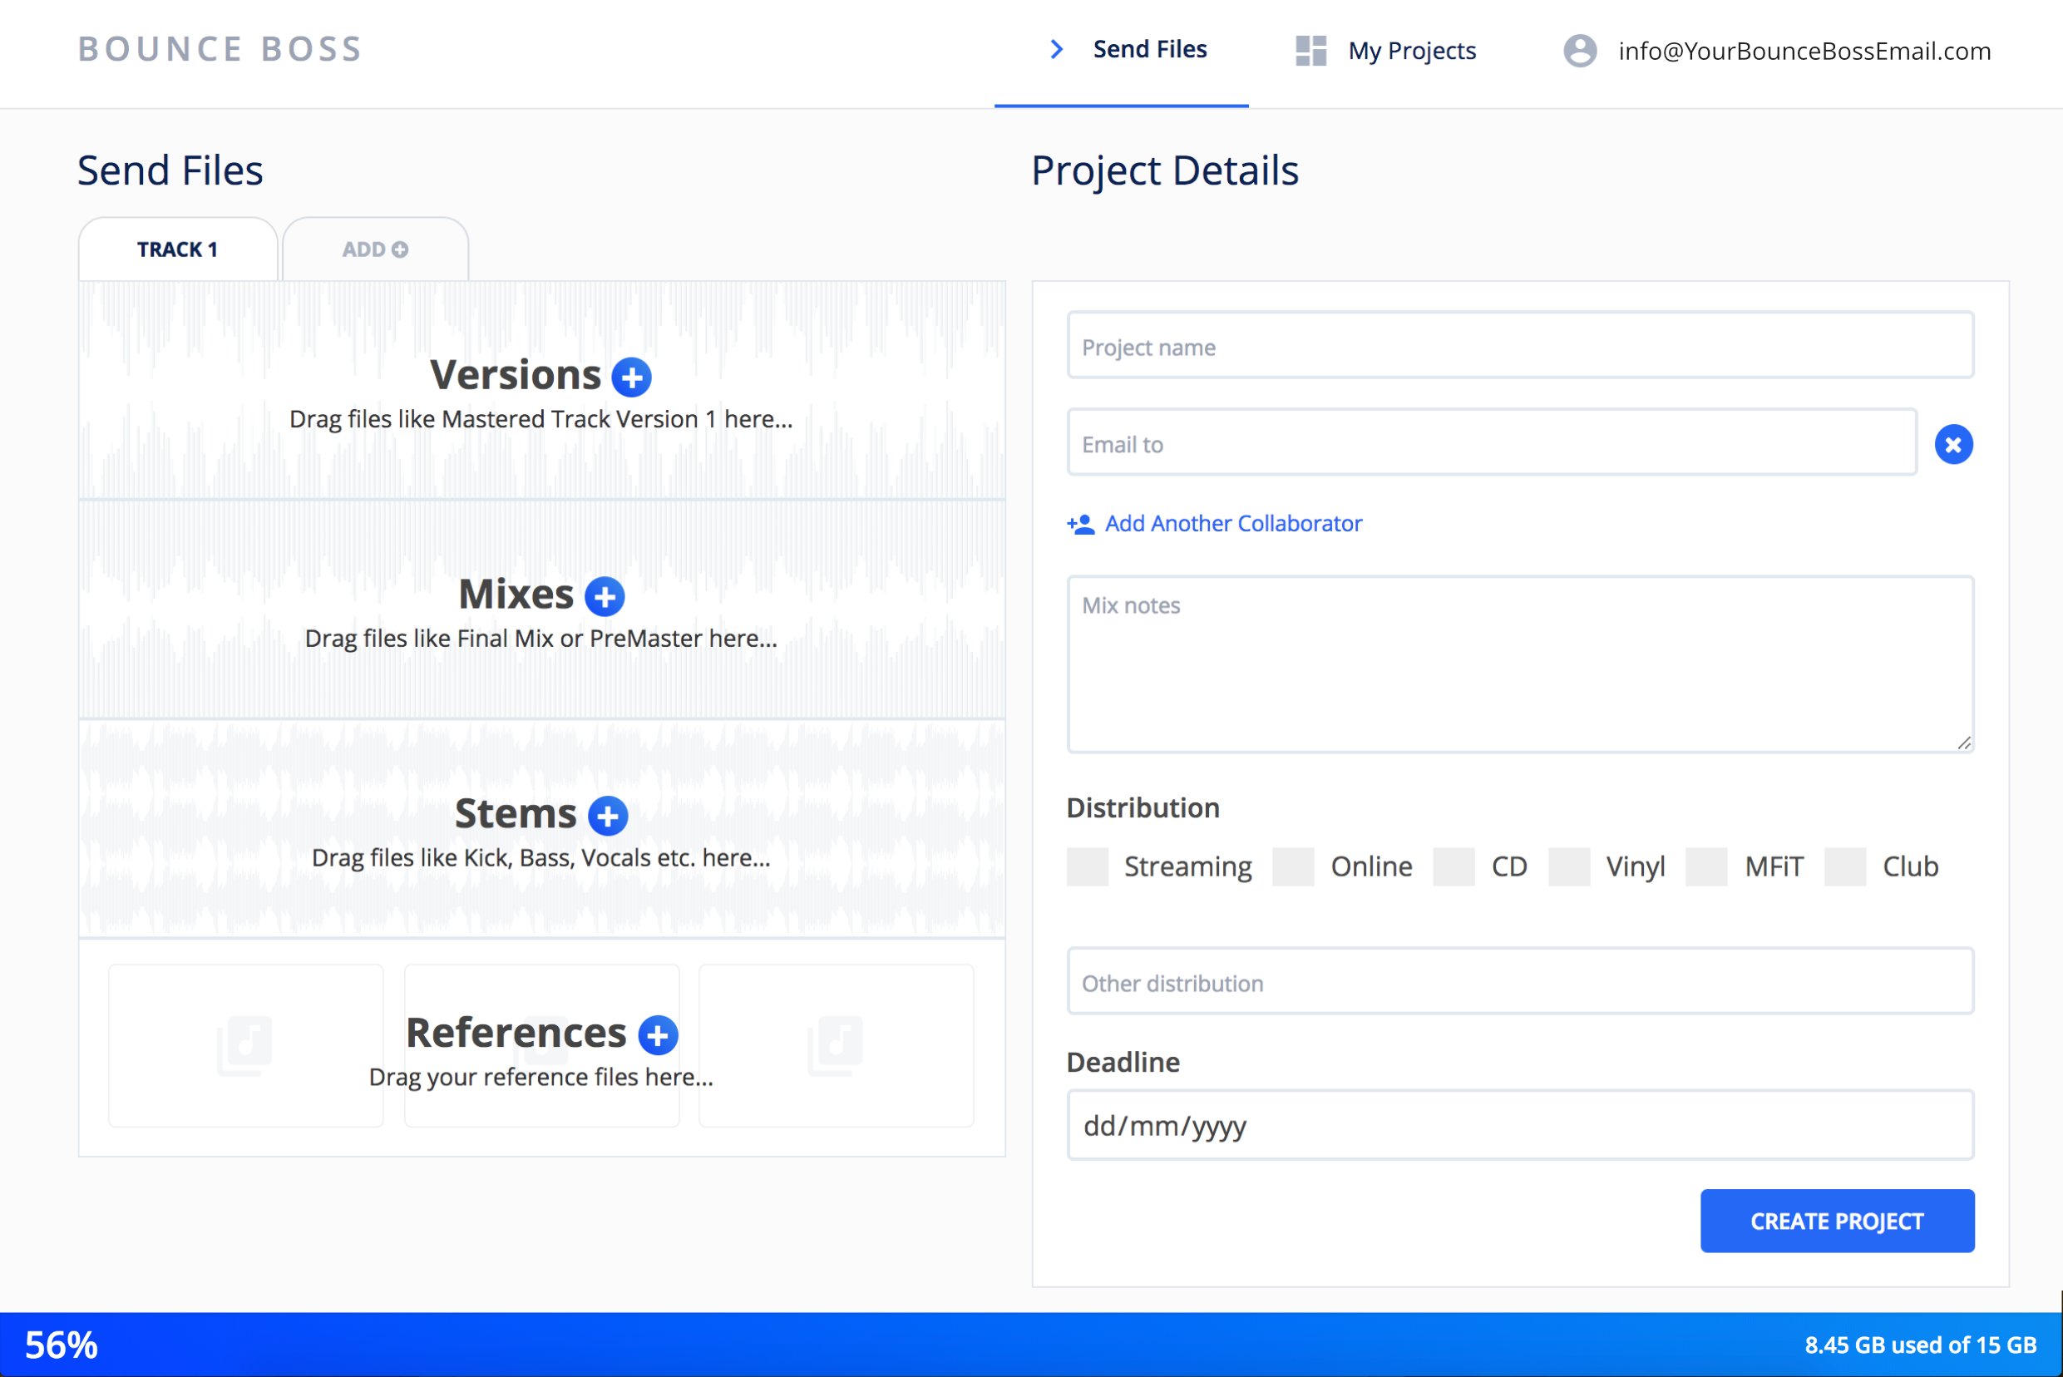Click the add-person collaborator icon
The image size is (2063, 1377).
pos(1080,525)
